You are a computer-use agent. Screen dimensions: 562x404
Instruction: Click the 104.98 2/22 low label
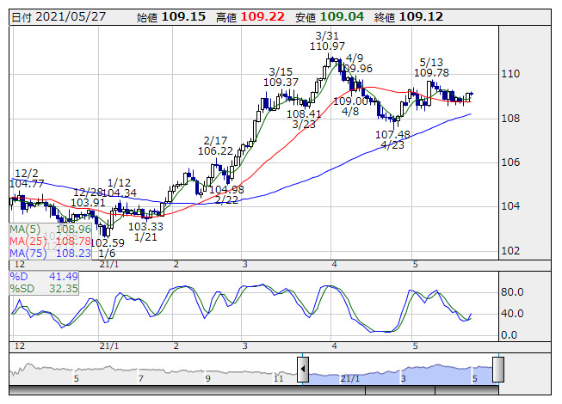click(x=226, y=194)
